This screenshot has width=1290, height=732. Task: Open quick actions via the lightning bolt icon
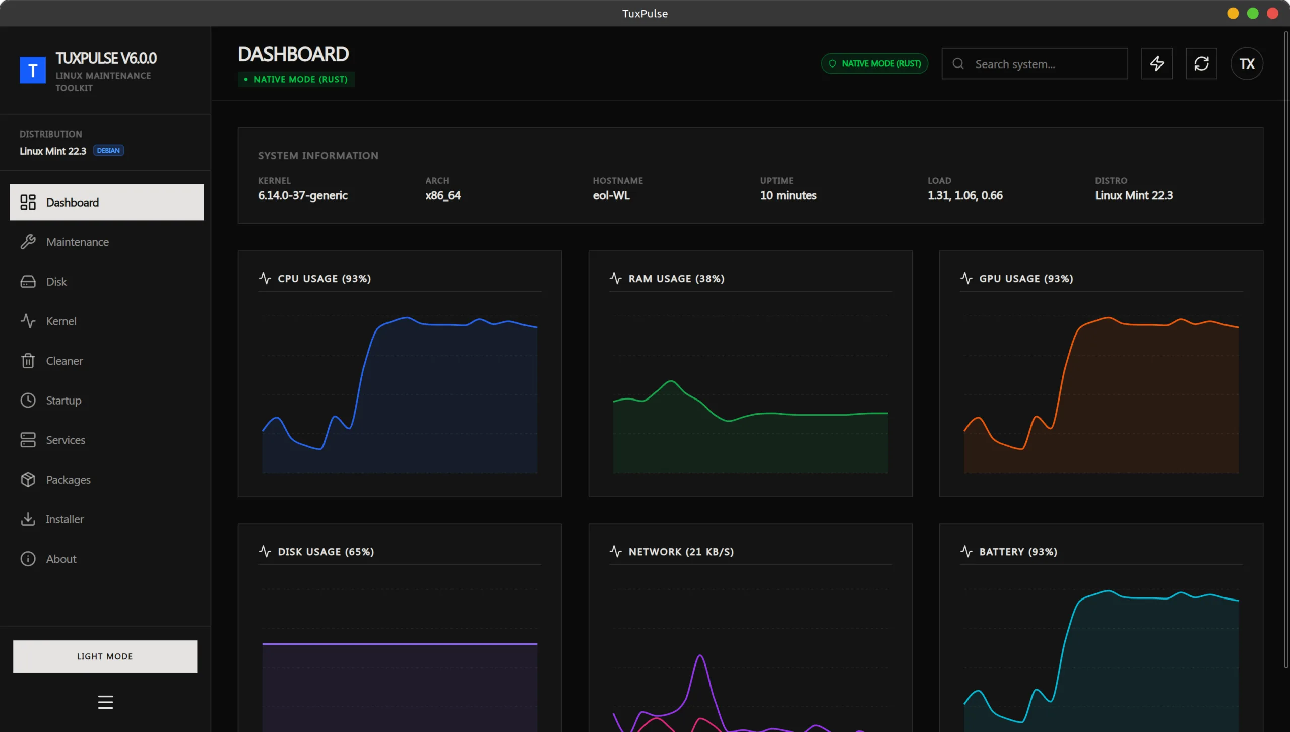(1157, 63)
